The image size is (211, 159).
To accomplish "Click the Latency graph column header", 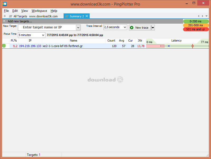I will pos(176,41).
